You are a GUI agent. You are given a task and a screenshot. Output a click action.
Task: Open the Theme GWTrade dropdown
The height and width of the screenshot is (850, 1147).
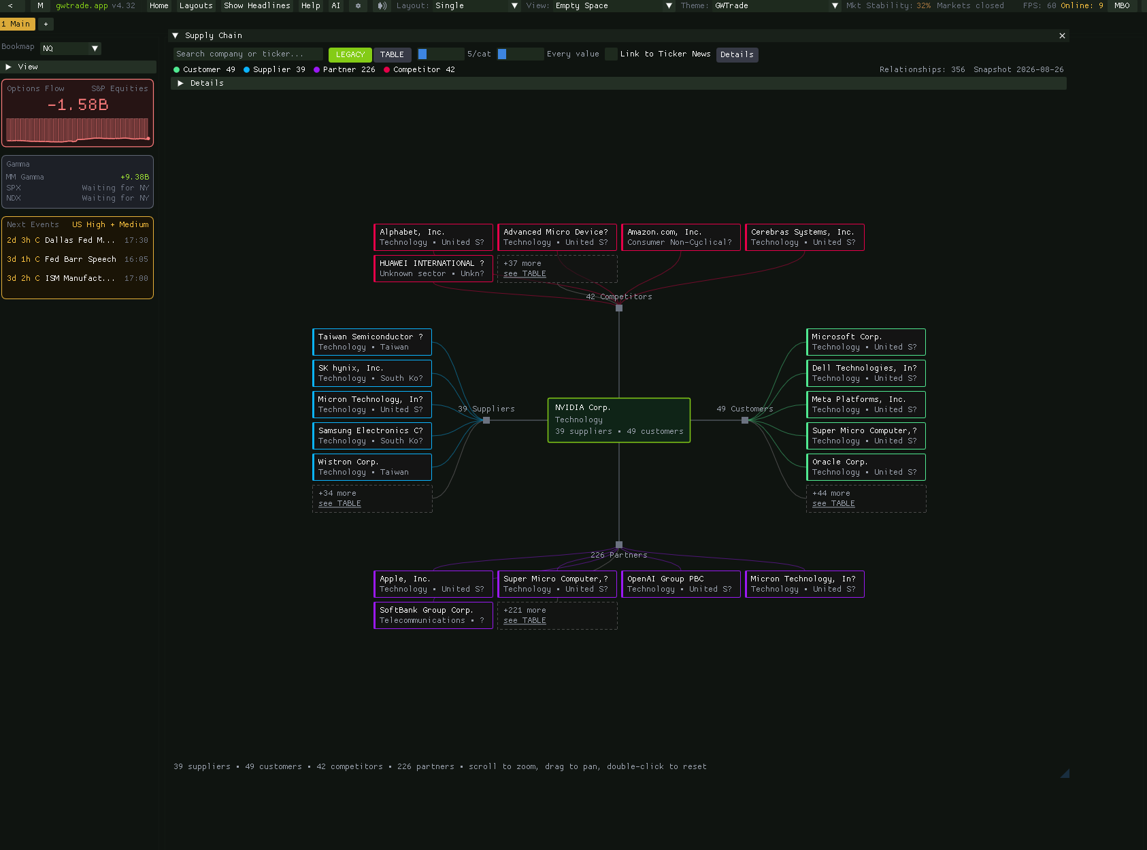tap(777, 5)
